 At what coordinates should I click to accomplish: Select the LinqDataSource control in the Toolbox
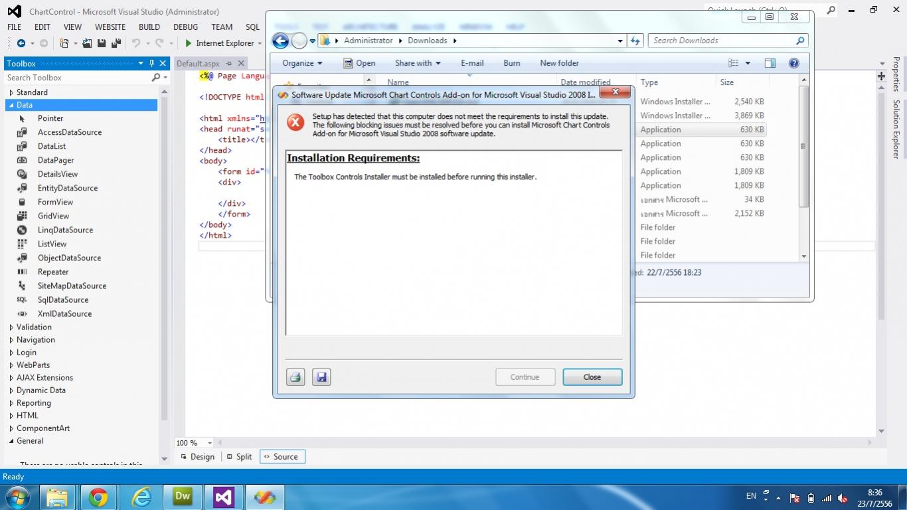pyautogui.click(x=65, y=230)
